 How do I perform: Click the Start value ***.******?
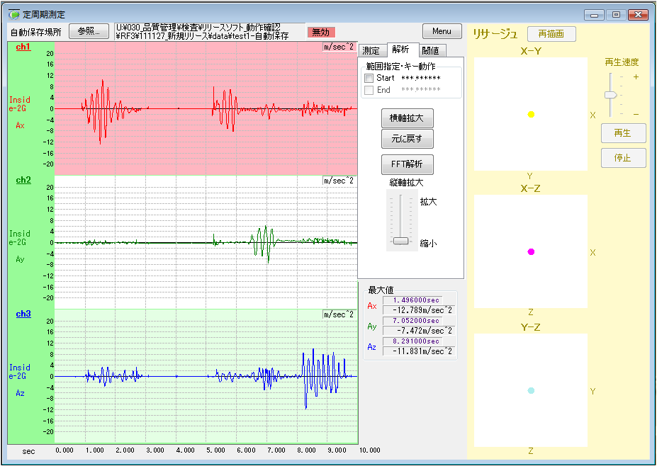click(421, 79)
